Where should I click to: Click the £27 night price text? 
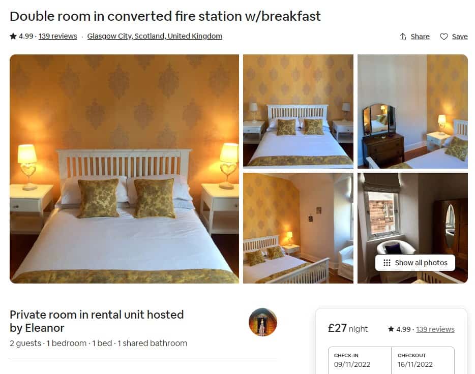(347, 328)
